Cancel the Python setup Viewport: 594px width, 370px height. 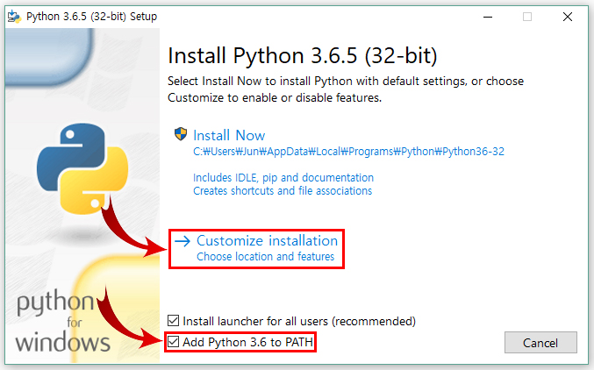(x=540, y=343)
